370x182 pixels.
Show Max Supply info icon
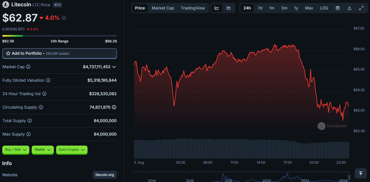(x=29, y=134)
